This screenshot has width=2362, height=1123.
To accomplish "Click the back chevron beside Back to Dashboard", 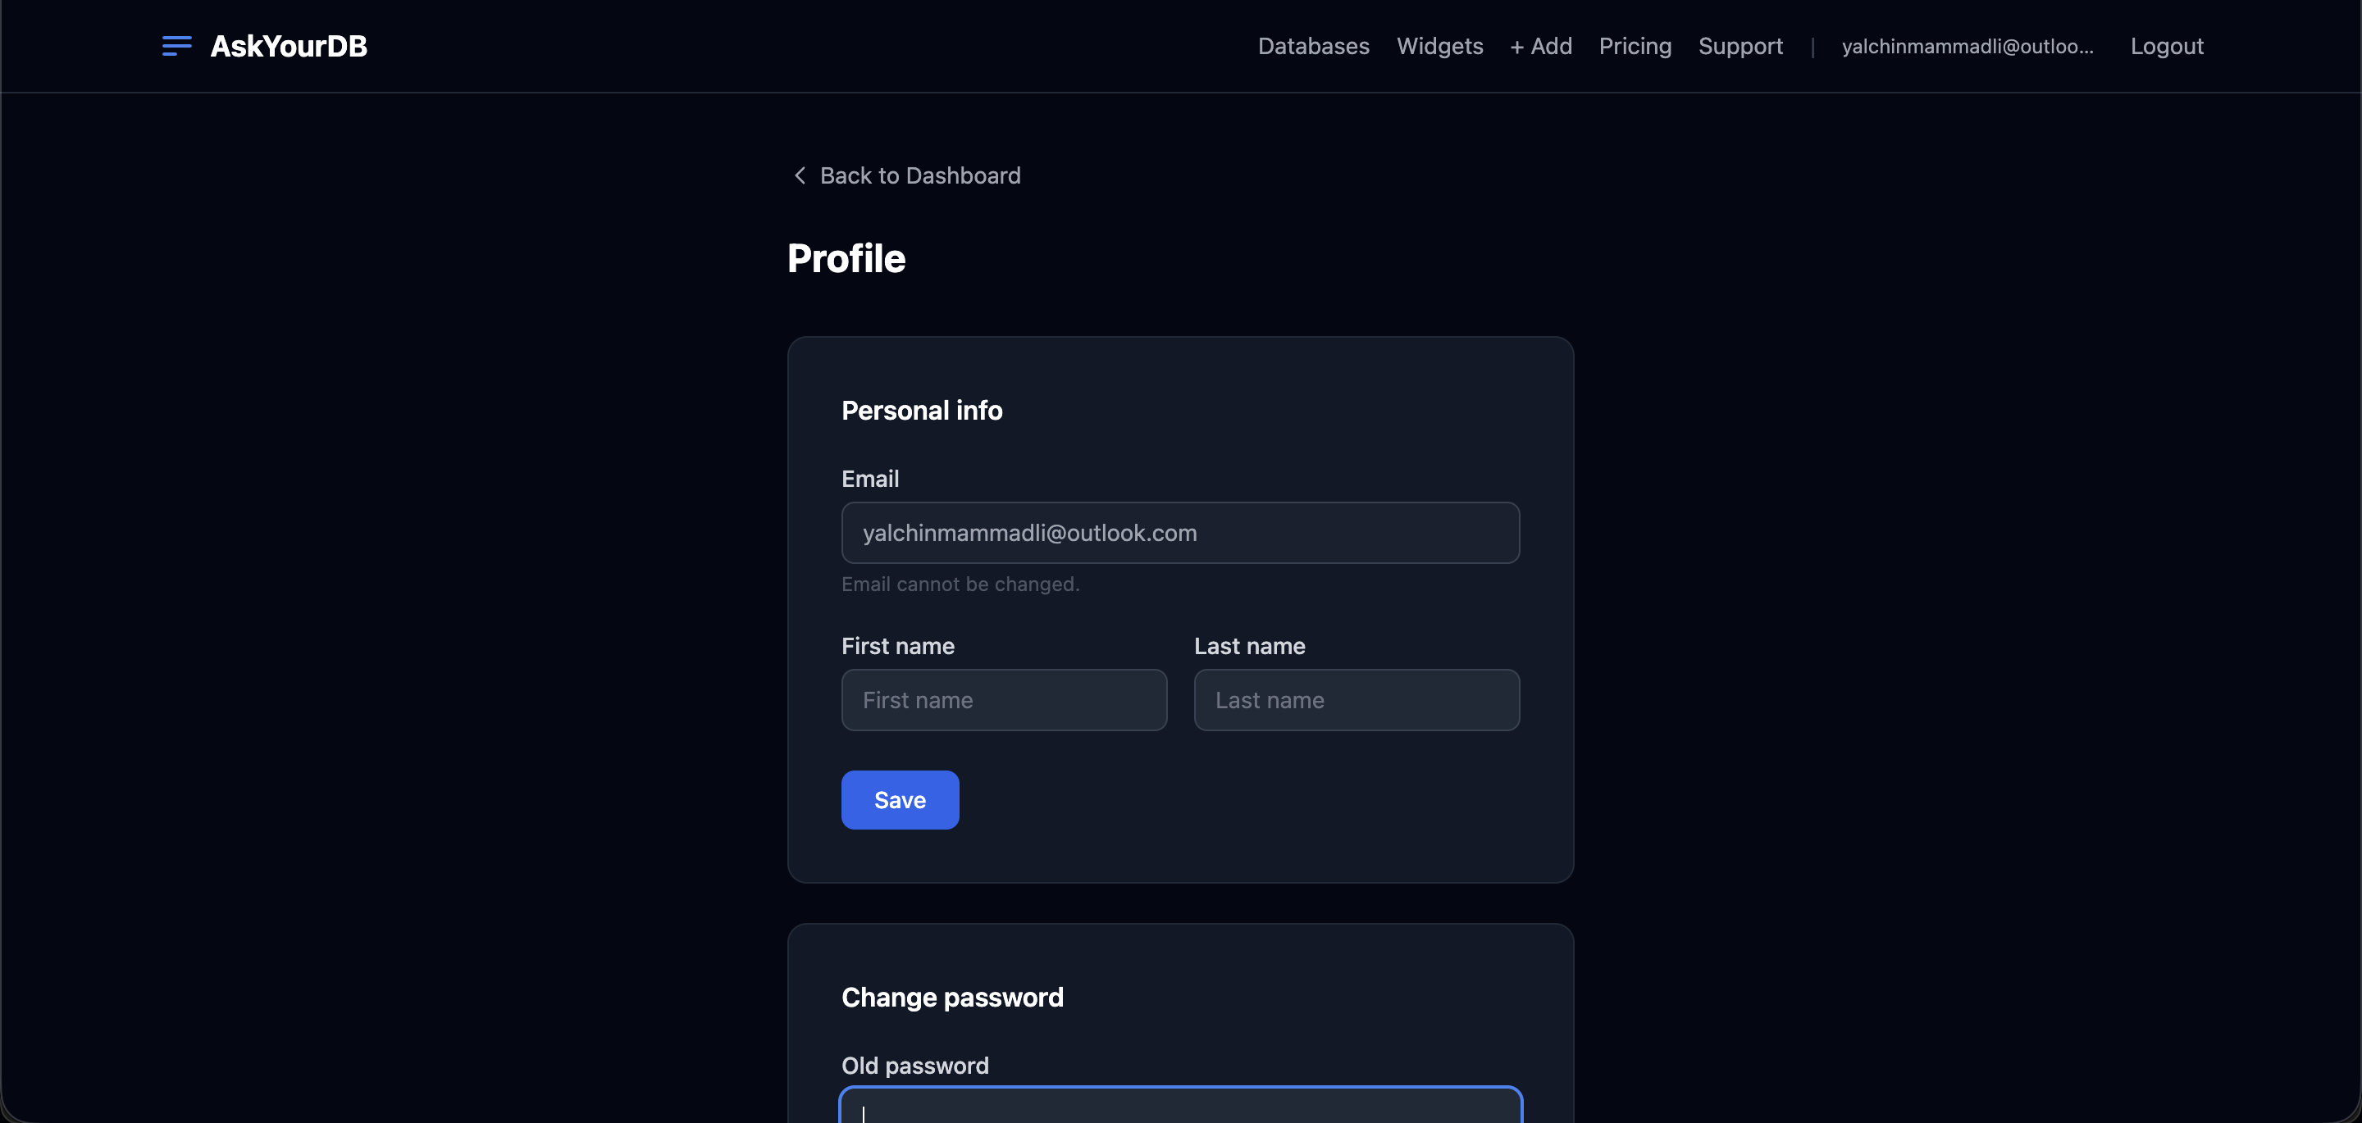I will (799, 175).
